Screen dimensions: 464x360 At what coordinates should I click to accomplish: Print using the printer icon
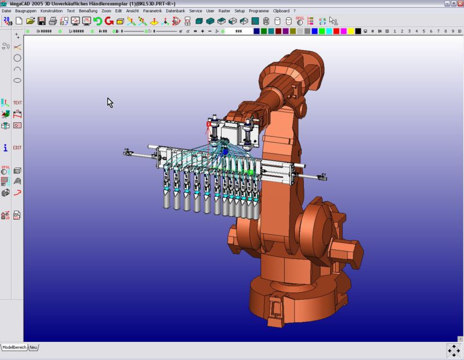53,21
